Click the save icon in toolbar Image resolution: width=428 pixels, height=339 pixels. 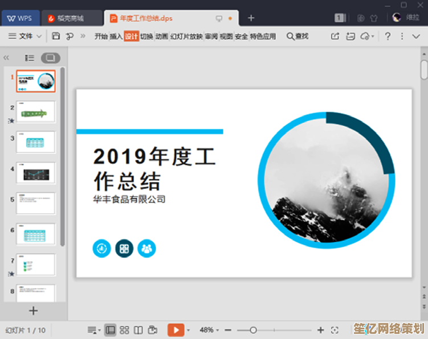(56, 36)
